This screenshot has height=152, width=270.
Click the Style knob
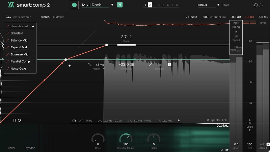tap(98, 138)
